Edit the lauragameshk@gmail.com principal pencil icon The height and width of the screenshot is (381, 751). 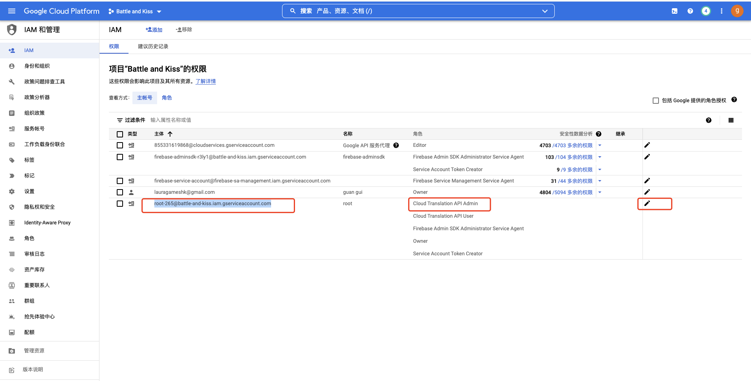click(x=647, y=192)
